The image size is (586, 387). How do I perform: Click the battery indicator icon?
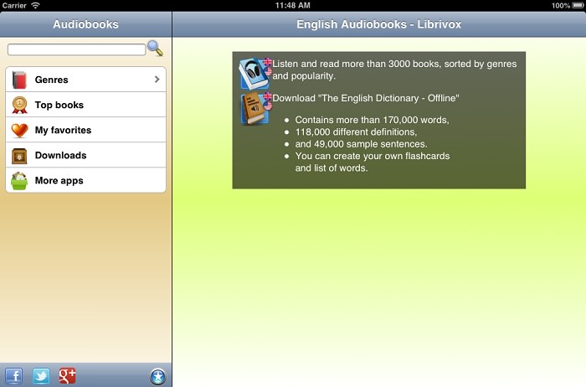(578, 5)
